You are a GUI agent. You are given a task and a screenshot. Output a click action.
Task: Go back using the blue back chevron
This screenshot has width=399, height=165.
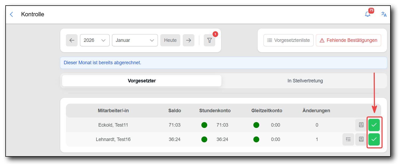11,14
